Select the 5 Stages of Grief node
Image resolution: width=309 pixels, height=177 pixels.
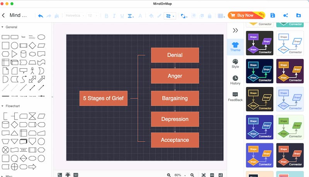104,98
